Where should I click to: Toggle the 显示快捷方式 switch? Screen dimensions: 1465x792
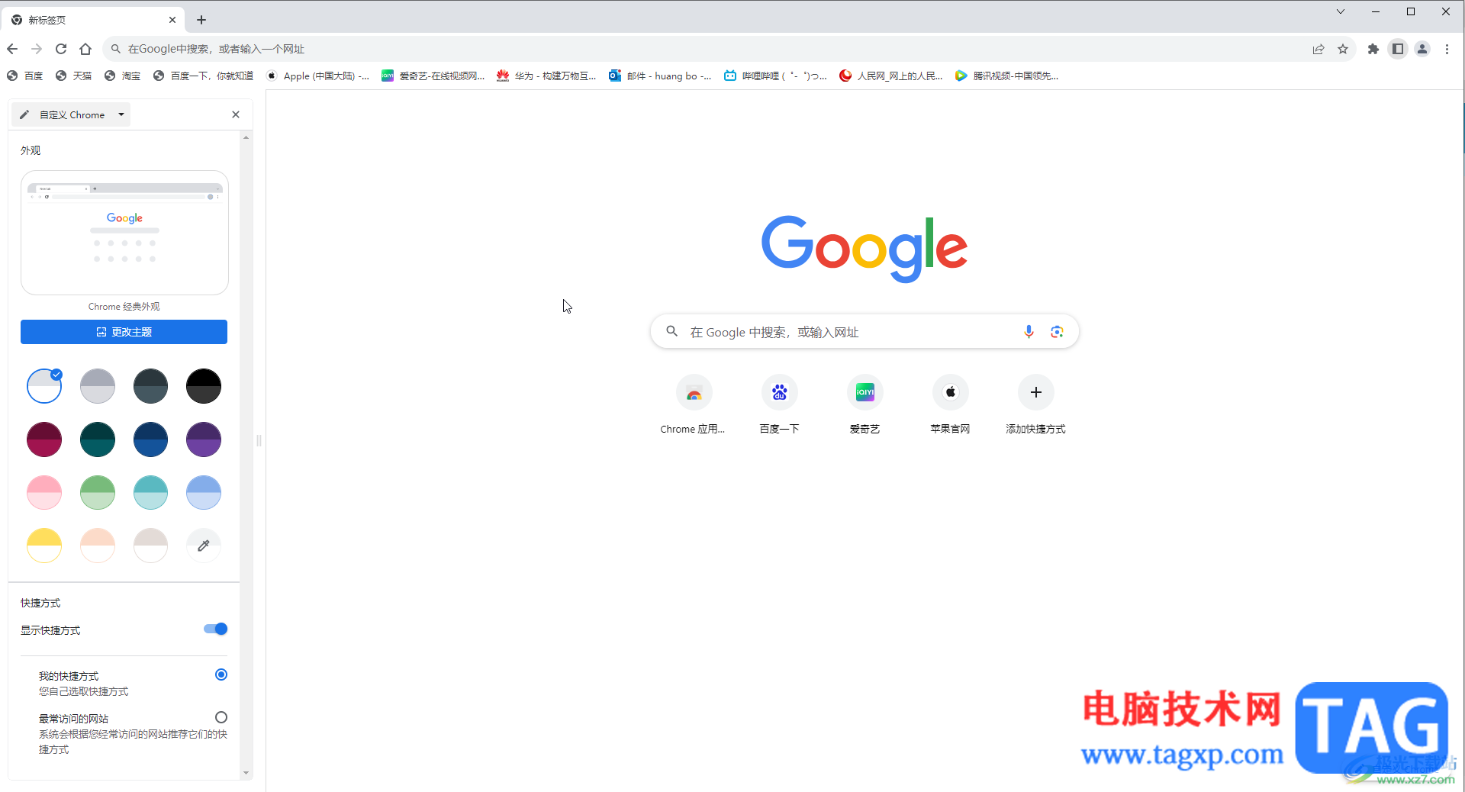click(215, 629)
